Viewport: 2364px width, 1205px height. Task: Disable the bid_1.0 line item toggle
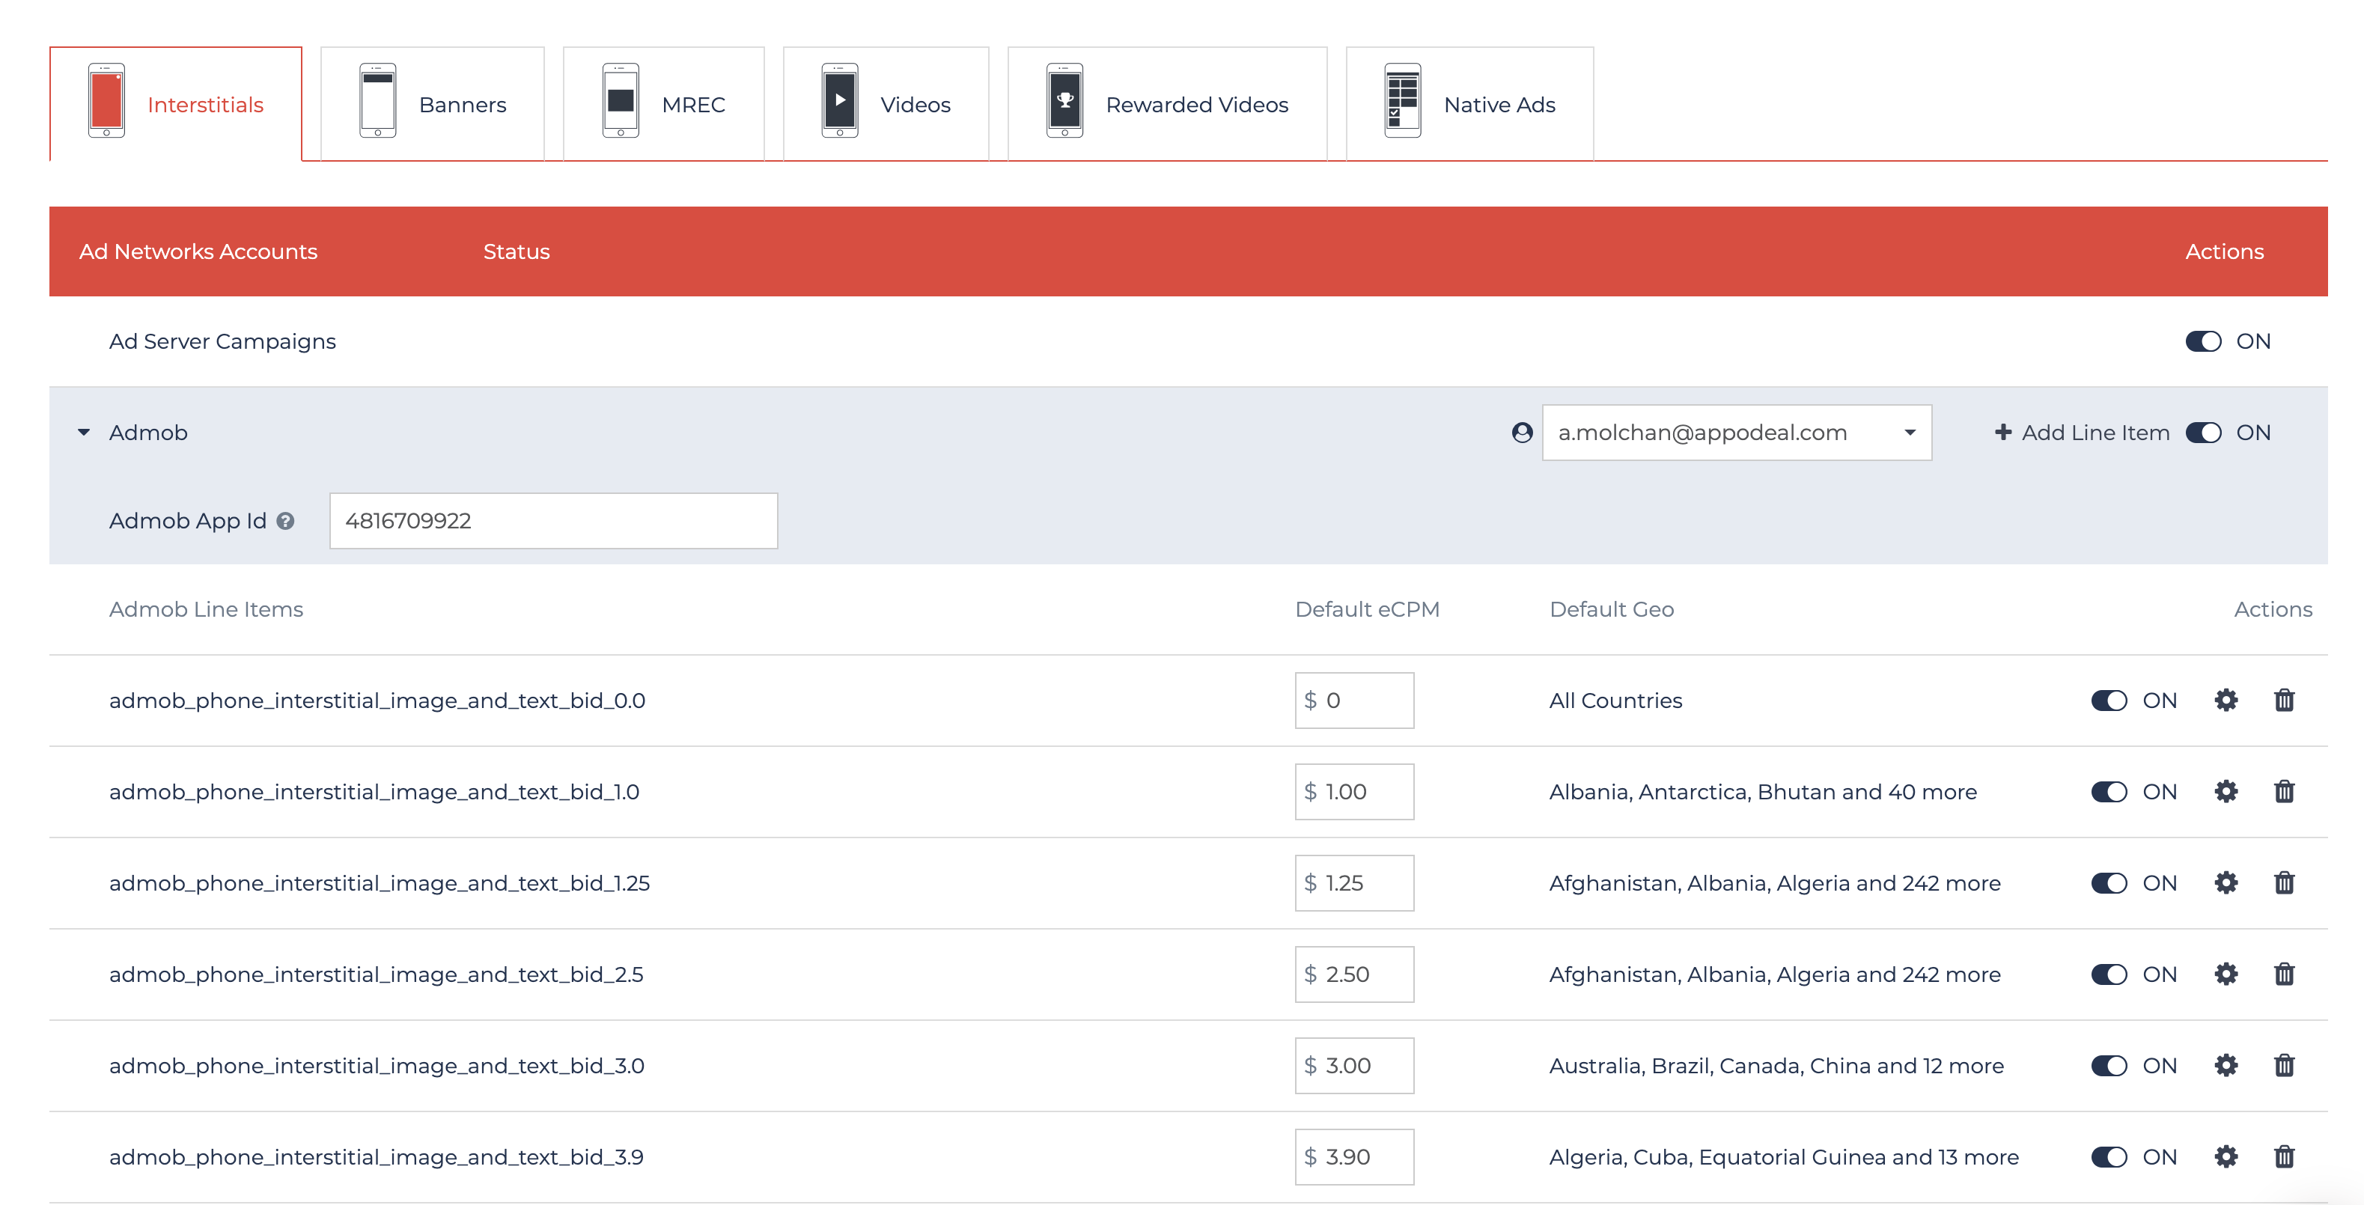[2108, 791]
